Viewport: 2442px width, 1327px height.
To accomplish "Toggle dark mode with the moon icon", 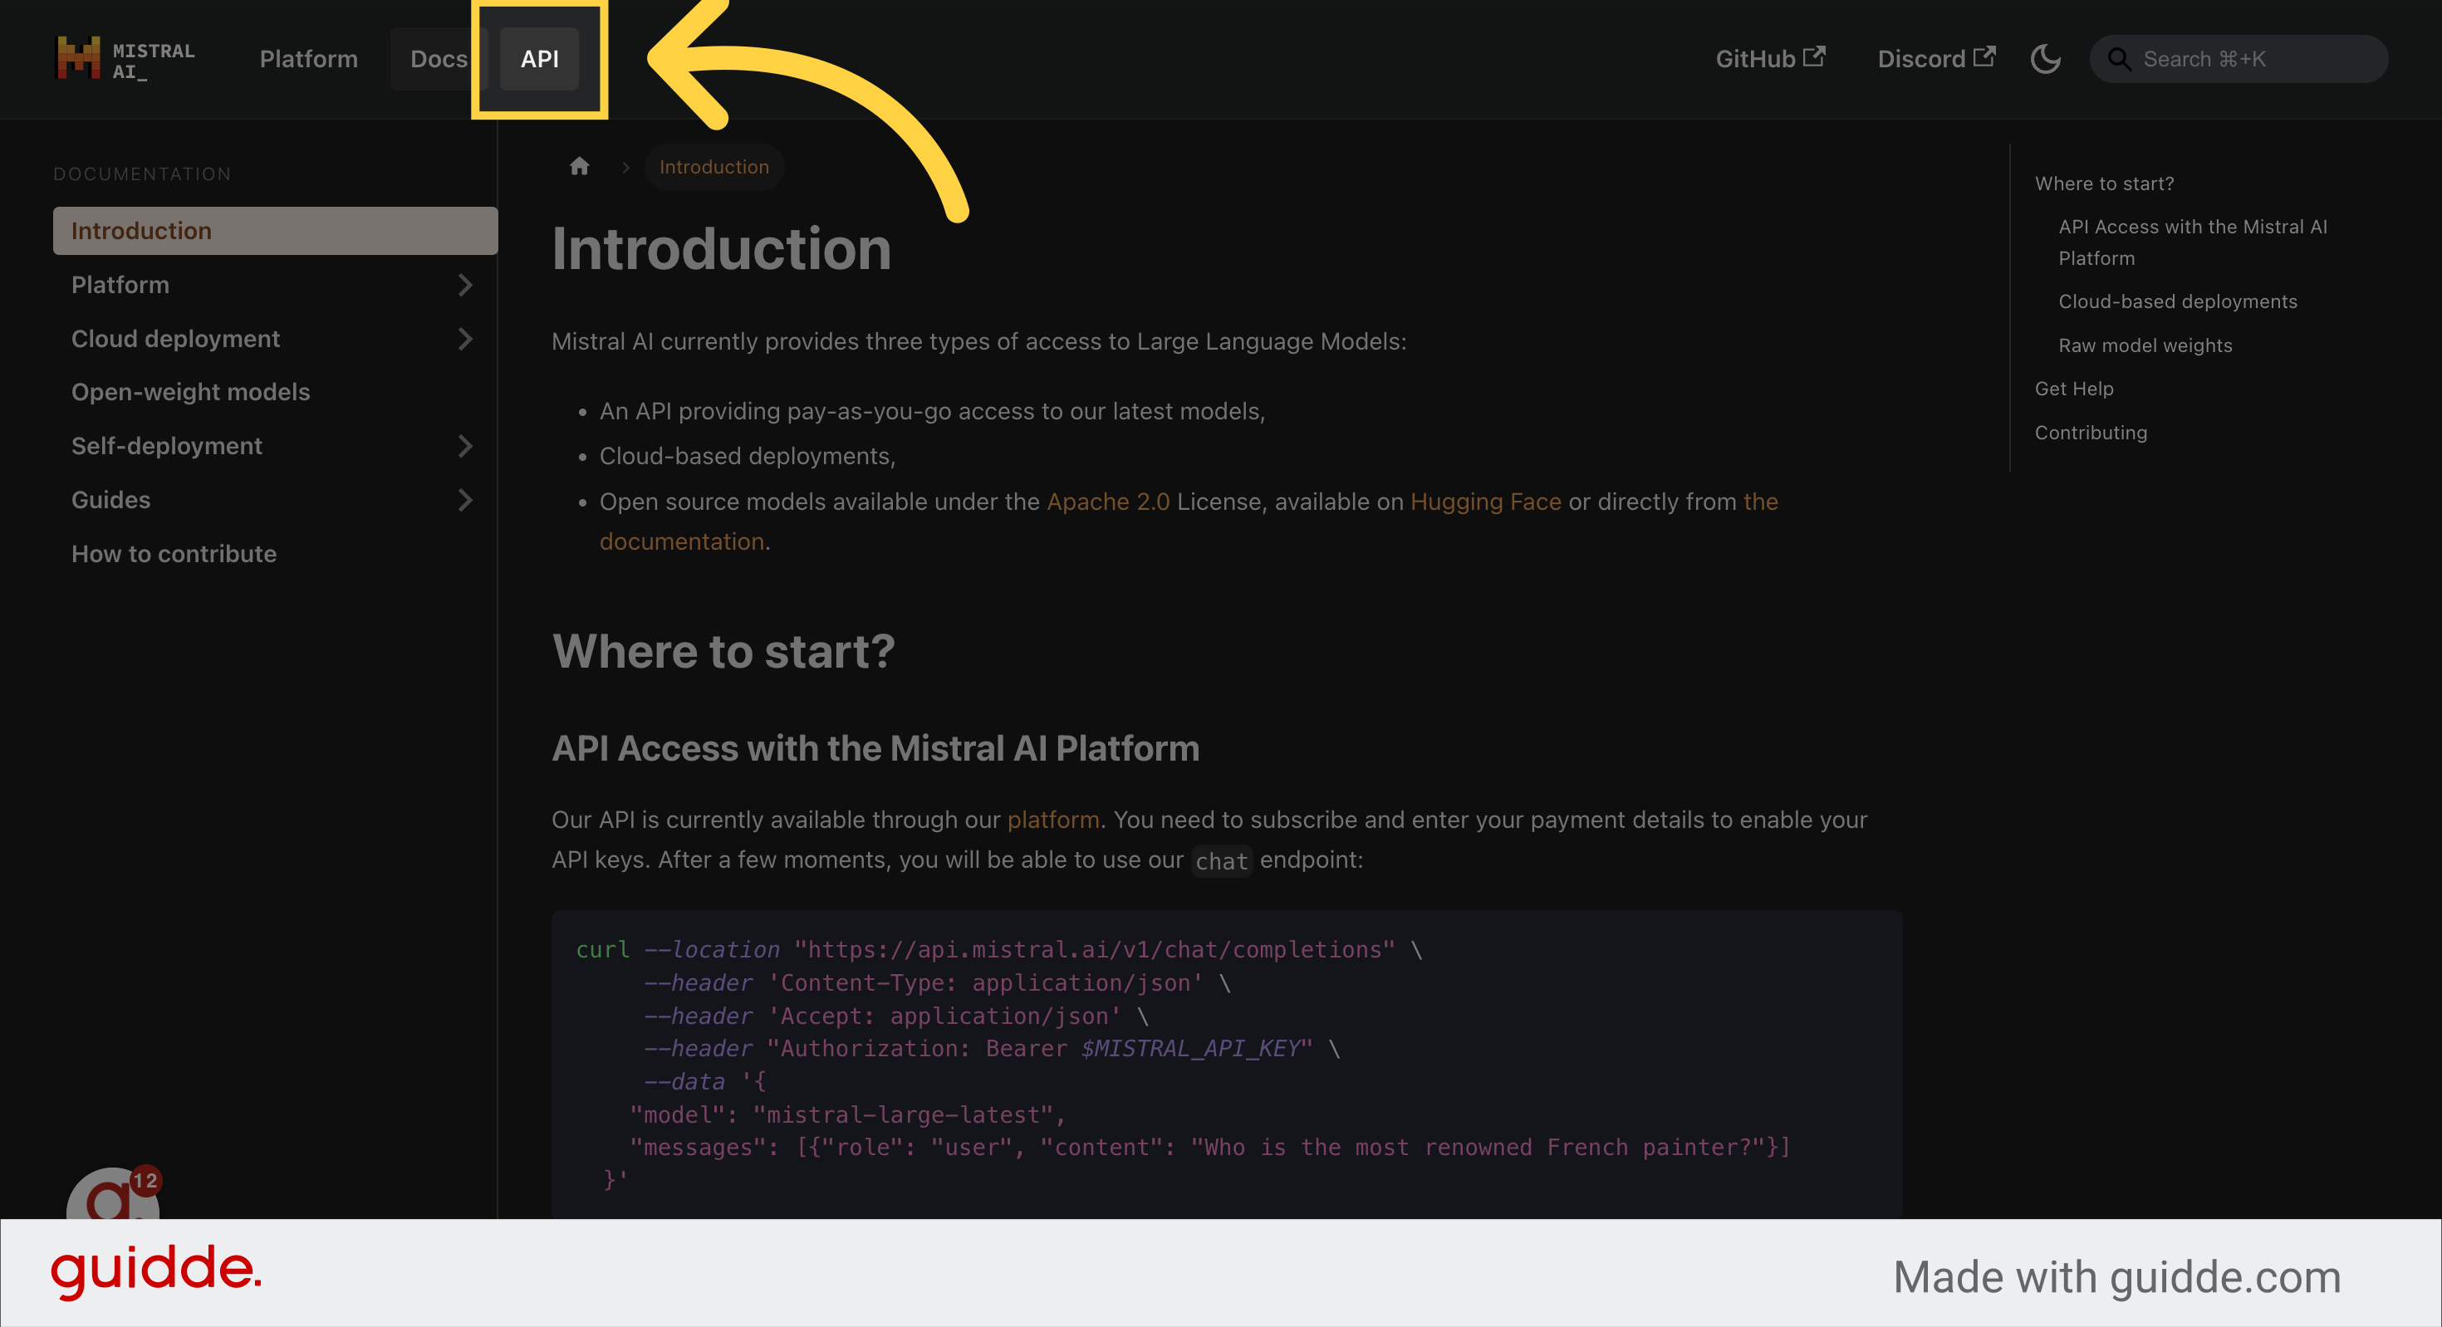I will (2046, 59).
